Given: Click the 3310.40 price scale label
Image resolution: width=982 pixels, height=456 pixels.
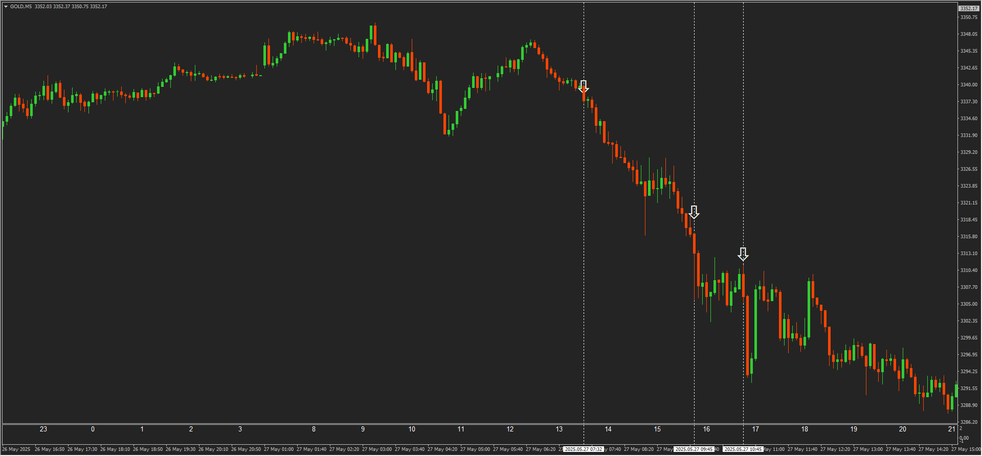Looking at the screenshot, I should tap(969, 270).
